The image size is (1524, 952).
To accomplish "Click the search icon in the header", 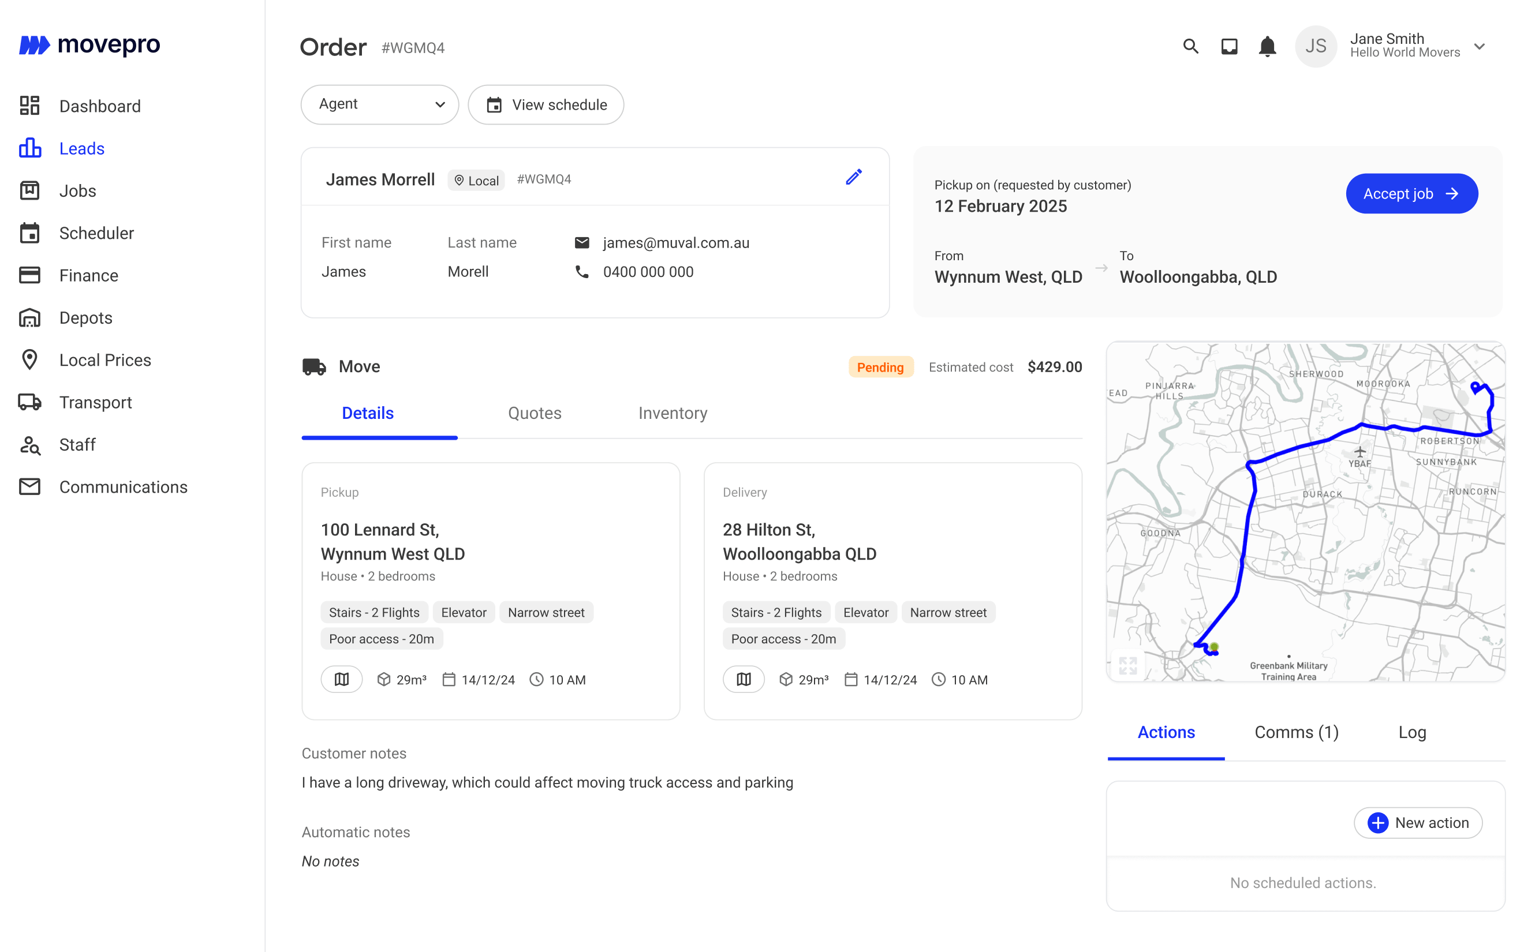I will [x=1190, y=46].
